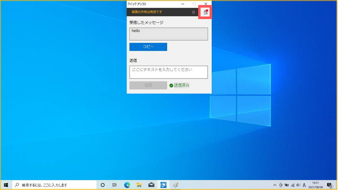The image size is (338, 190).
Task: Focus the received message box containing hello
Action: 169,34
